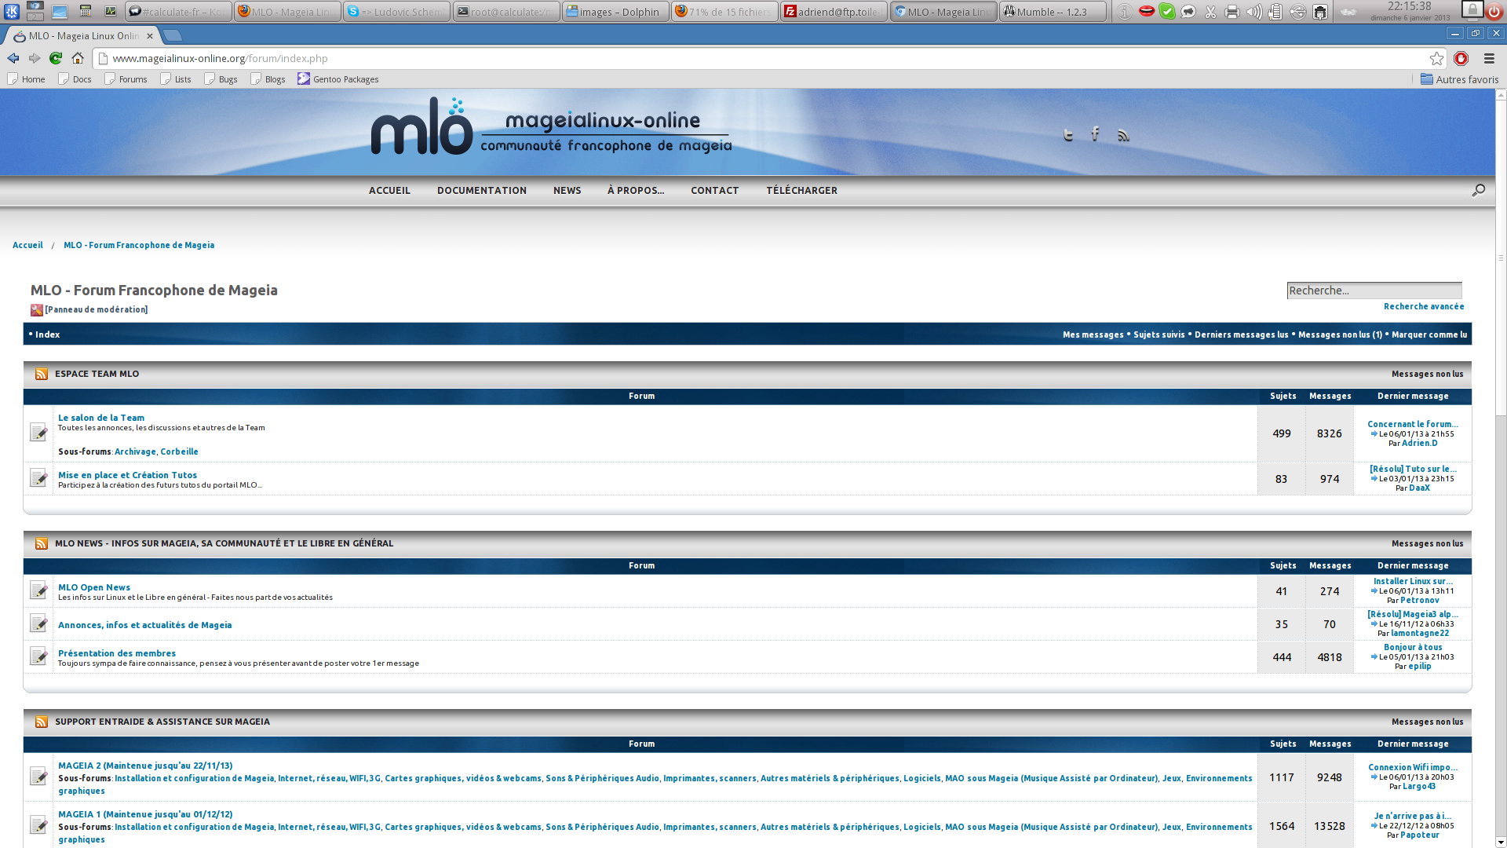
Task: Open the red lips tray icon
Action: point(1146,12)
